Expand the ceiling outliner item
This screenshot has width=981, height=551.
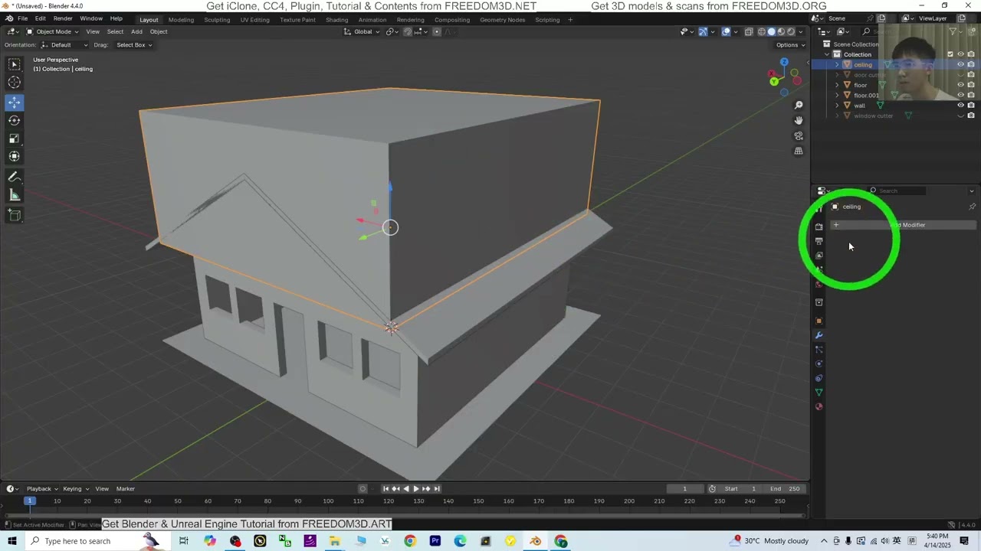[x=837, y=65]
